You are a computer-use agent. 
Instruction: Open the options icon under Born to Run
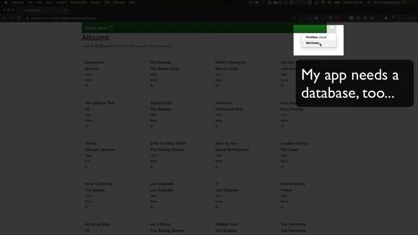(x=217, y=167)
